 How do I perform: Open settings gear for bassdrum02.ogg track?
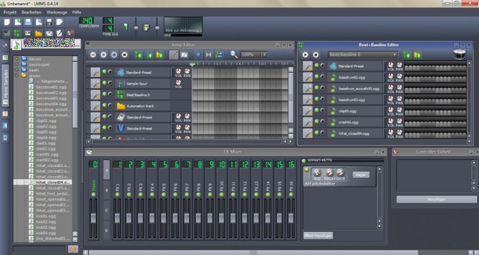coord(307,78)
